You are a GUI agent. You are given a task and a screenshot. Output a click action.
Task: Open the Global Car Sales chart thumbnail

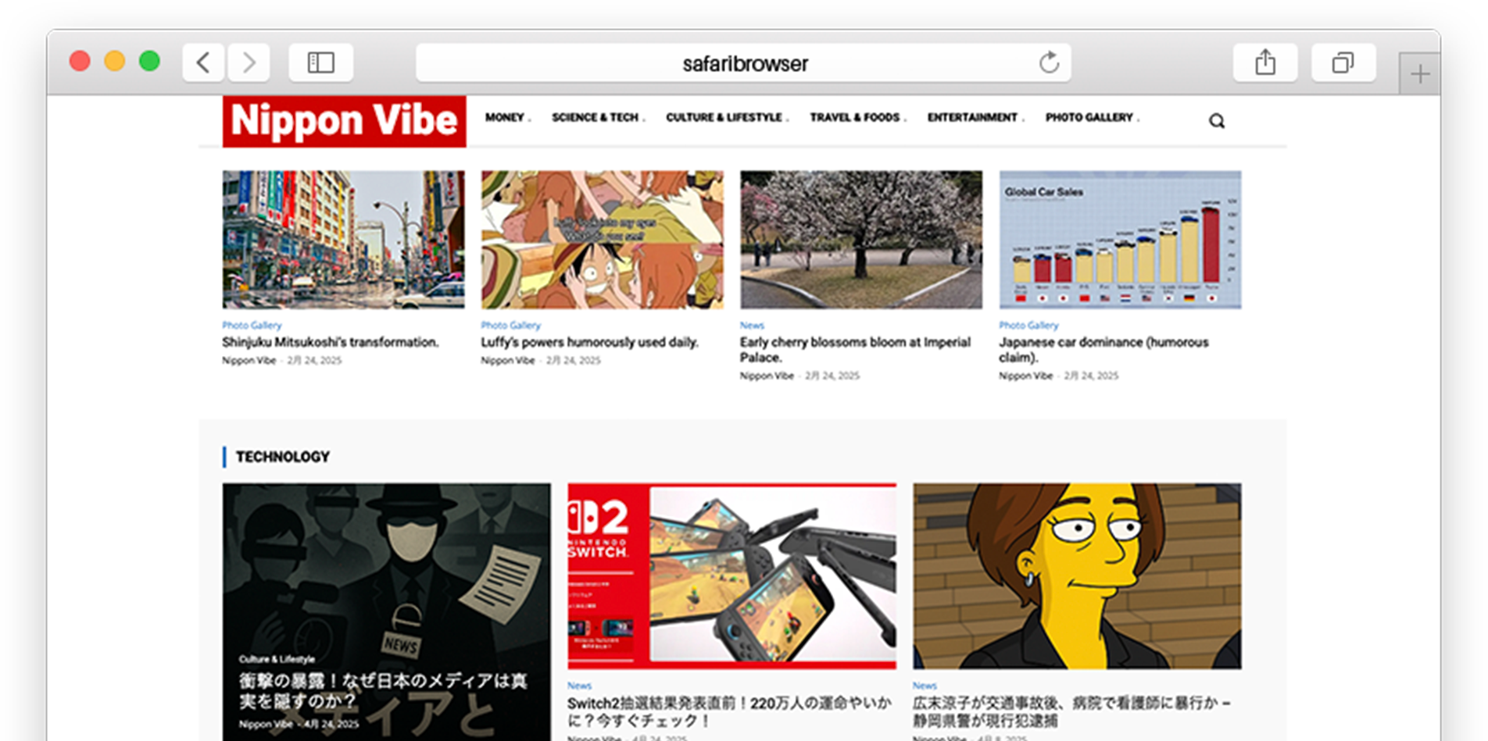1120,240
